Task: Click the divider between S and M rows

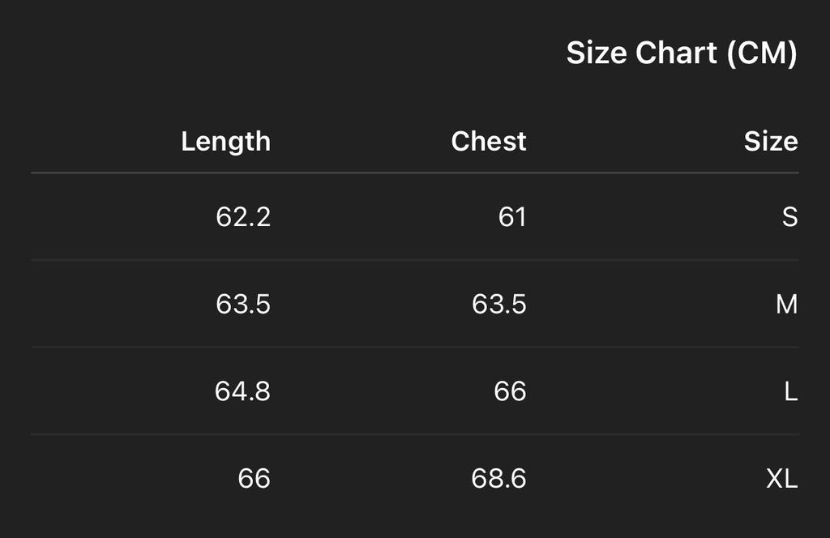Action: [x=415, y=260]
